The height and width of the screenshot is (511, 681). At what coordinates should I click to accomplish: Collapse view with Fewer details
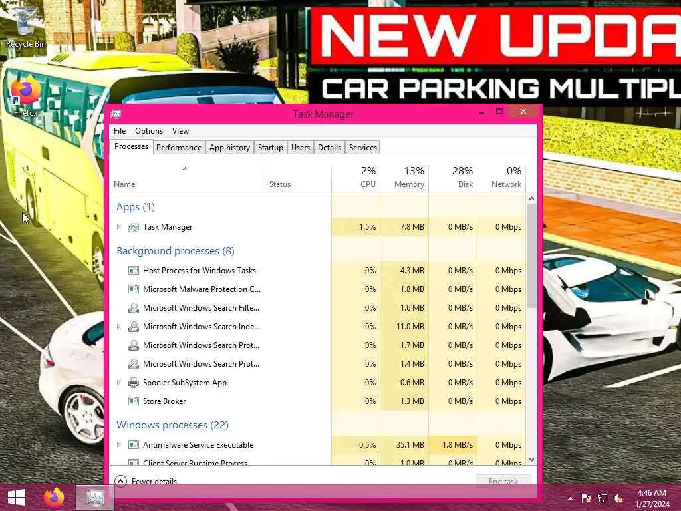pos(146,481)
